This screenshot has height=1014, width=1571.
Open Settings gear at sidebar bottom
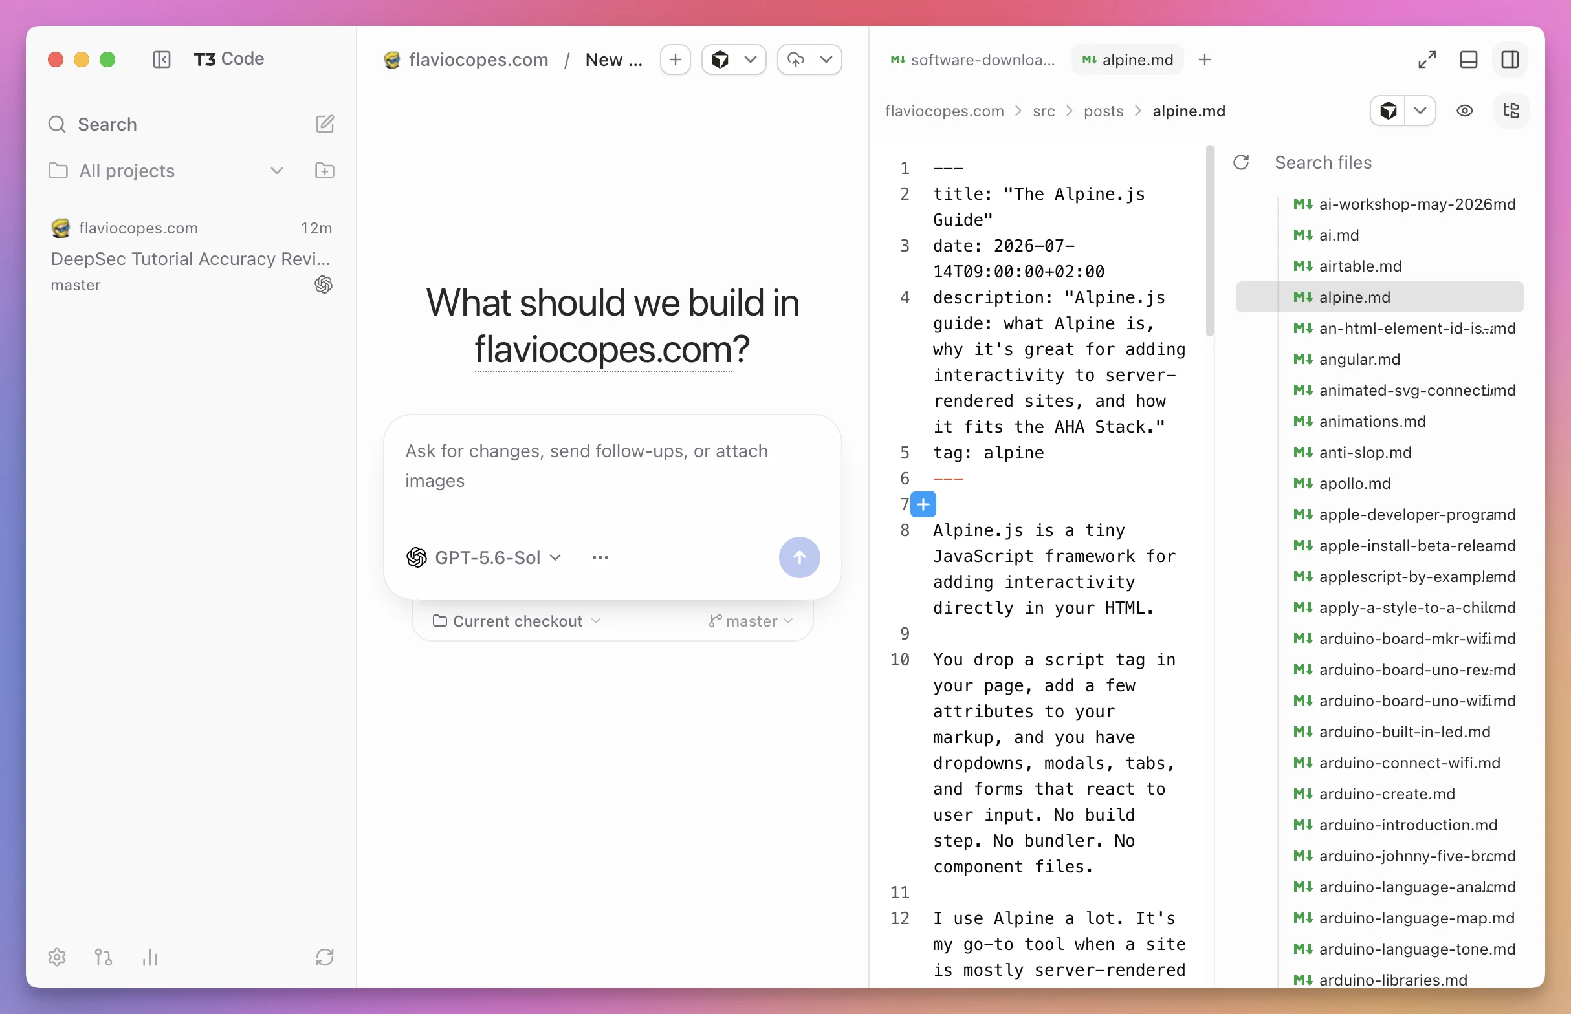point(58,956)
